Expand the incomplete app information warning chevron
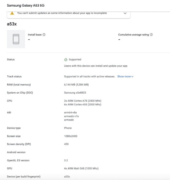The width and height of the screenshot is (170, 180). (125, 13)
